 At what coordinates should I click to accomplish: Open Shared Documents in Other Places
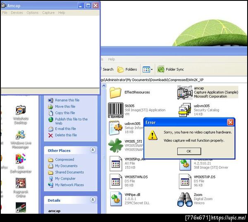[x=69, y=172]
